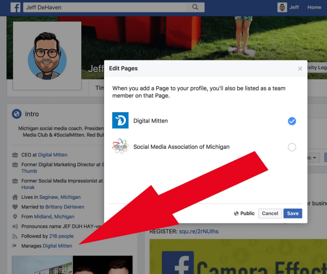Select Social Media Association of Michigan checkbox
This screenshot has height=274, width=327.
coord(292,147)
